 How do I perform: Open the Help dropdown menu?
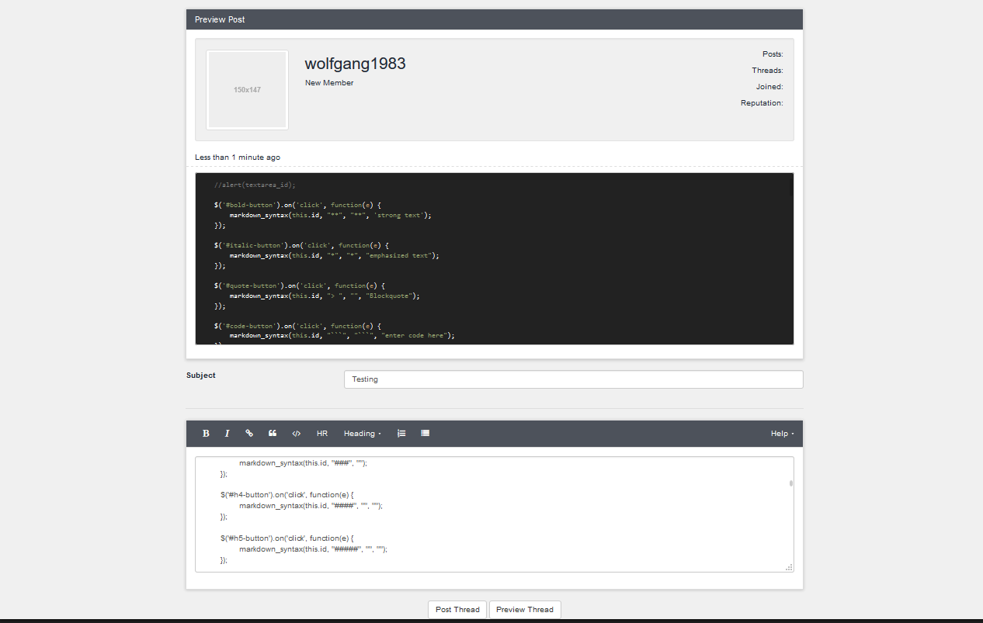click(x=782, y=434)
